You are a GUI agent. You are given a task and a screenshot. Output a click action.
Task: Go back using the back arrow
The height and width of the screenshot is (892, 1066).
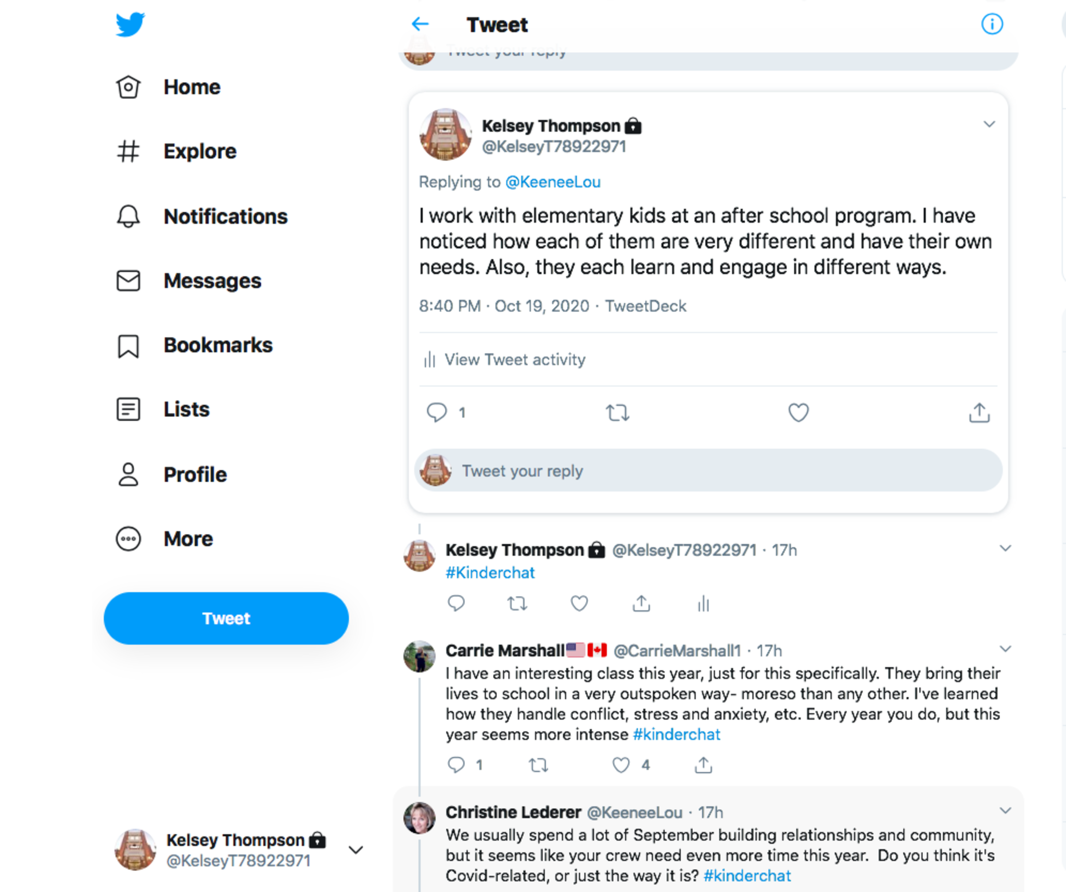coord(420,24)
